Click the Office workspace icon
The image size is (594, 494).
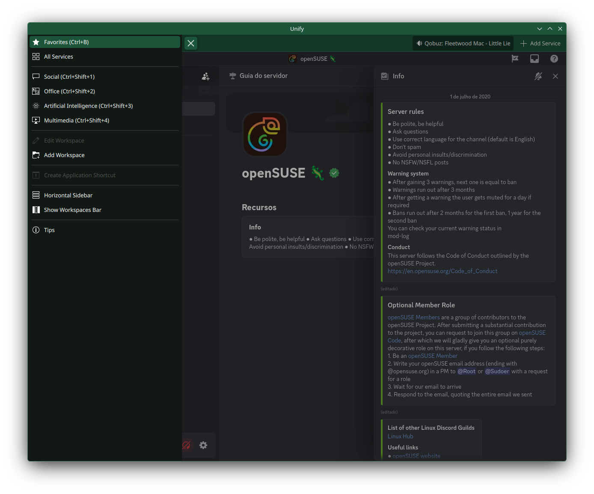coord(36,91)
